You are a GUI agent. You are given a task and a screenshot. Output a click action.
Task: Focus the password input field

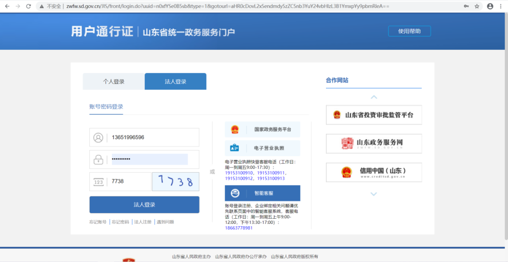[149, 159]
